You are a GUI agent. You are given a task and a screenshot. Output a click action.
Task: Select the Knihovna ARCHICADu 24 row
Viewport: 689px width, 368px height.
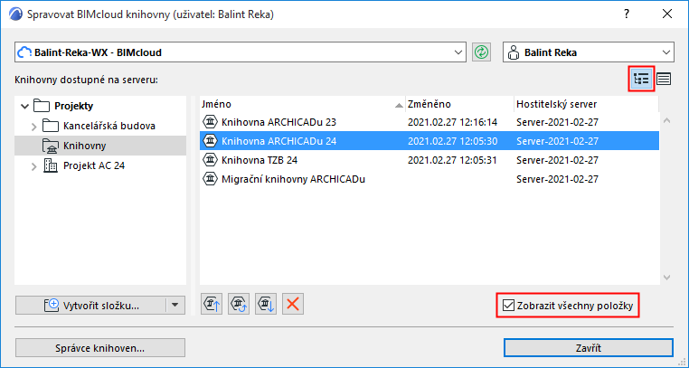(429, 141)
